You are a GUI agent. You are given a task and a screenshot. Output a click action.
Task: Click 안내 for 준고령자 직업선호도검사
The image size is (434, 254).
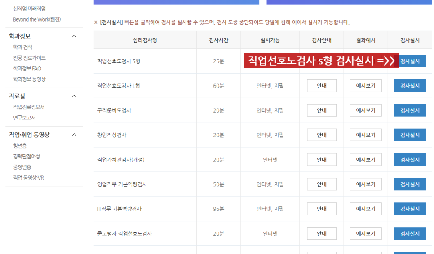pos(322,233)
